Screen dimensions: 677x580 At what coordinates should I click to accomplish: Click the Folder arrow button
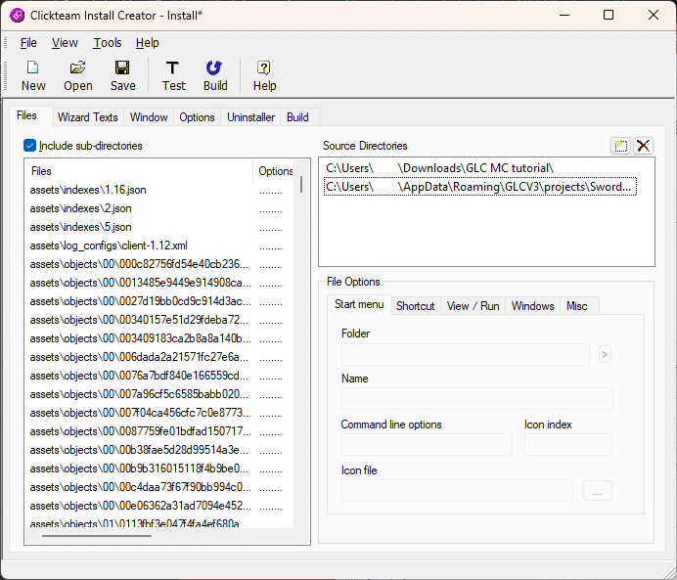[605, 355]
